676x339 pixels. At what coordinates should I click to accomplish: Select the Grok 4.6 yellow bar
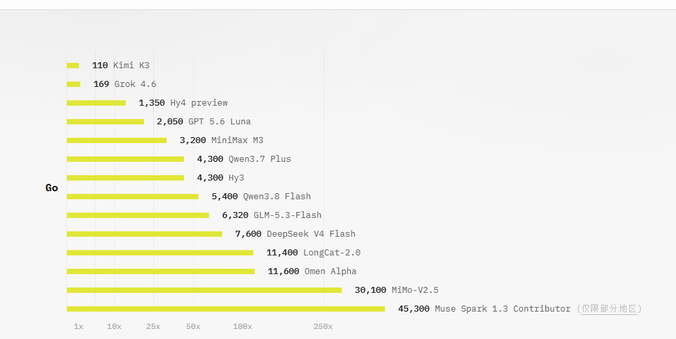[x=74, y=84]
